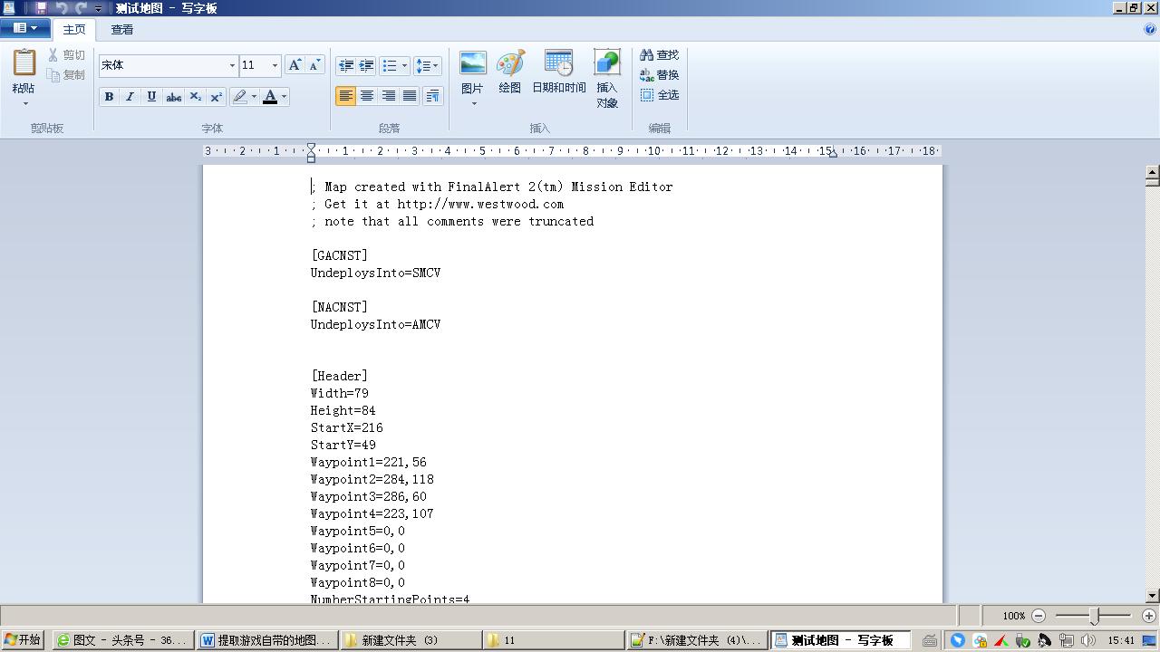Click the Copy (复制) button

67,75
